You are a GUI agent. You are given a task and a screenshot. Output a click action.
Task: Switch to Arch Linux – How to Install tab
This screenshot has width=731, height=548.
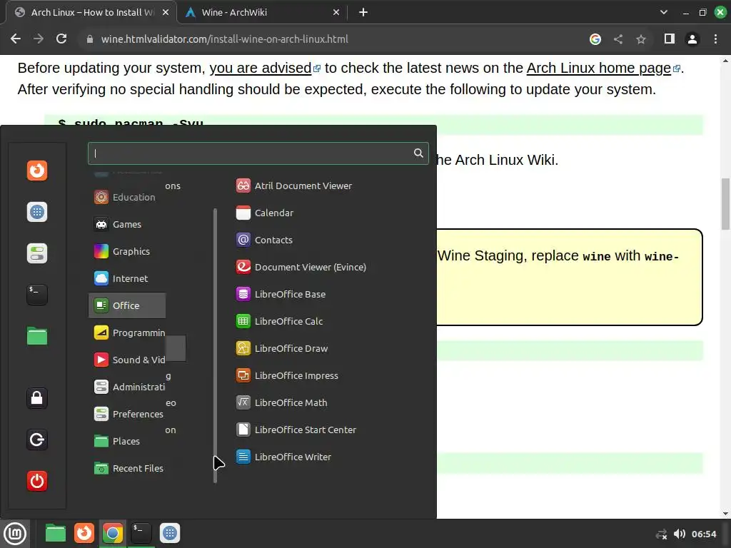click(91, 13)
